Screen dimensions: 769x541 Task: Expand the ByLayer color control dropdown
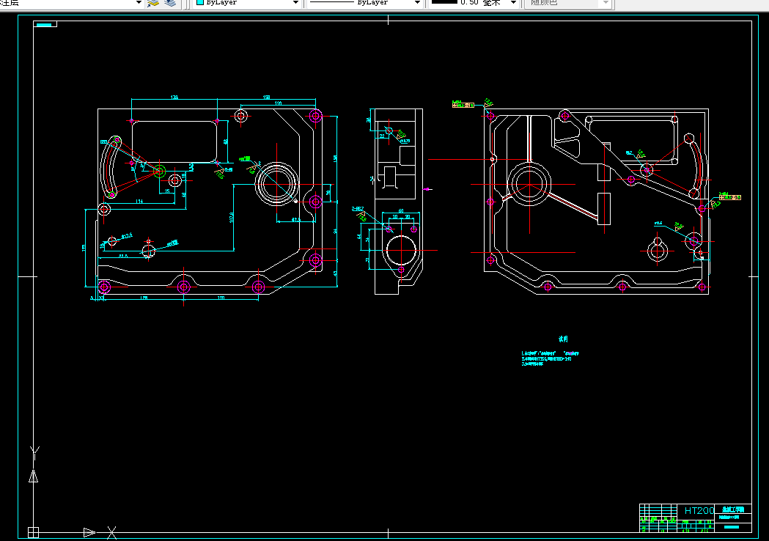pos(295,3)
